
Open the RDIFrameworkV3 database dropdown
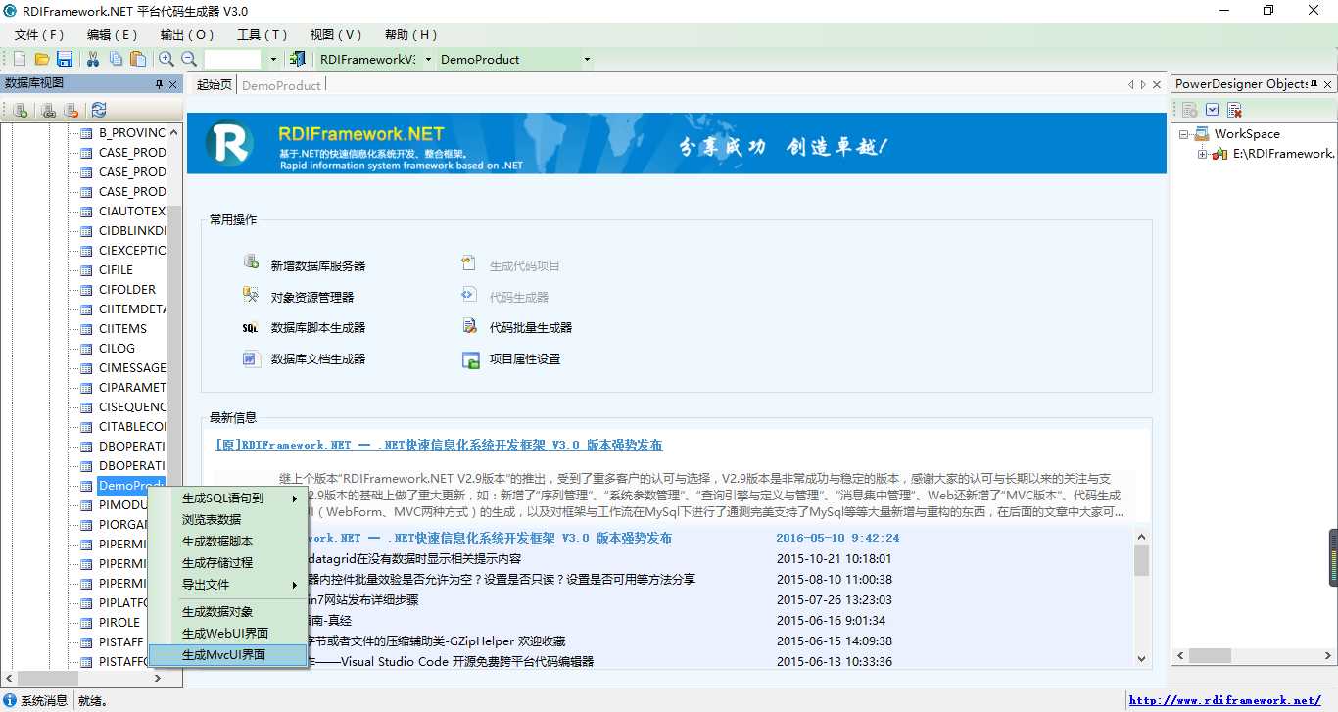(x=426, y=59)
